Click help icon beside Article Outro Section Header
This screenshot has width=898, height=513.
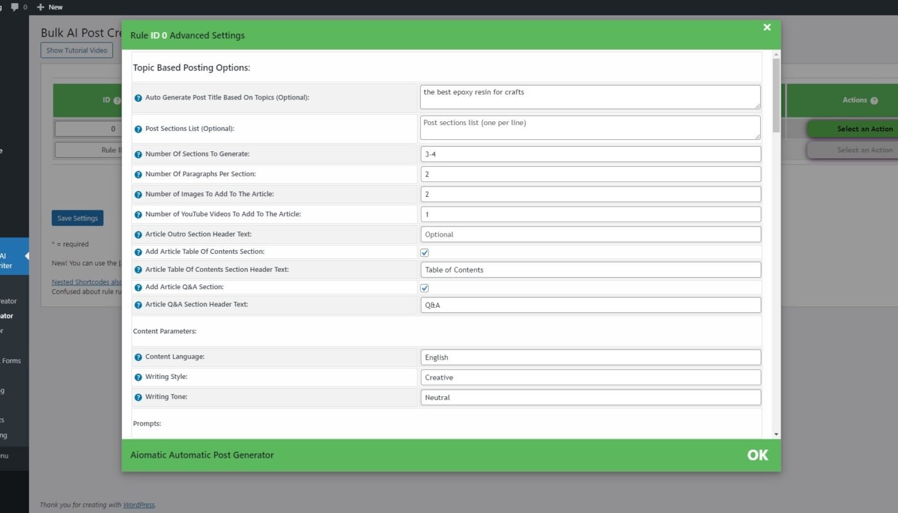pyautogui.click(x=138, y=235)
